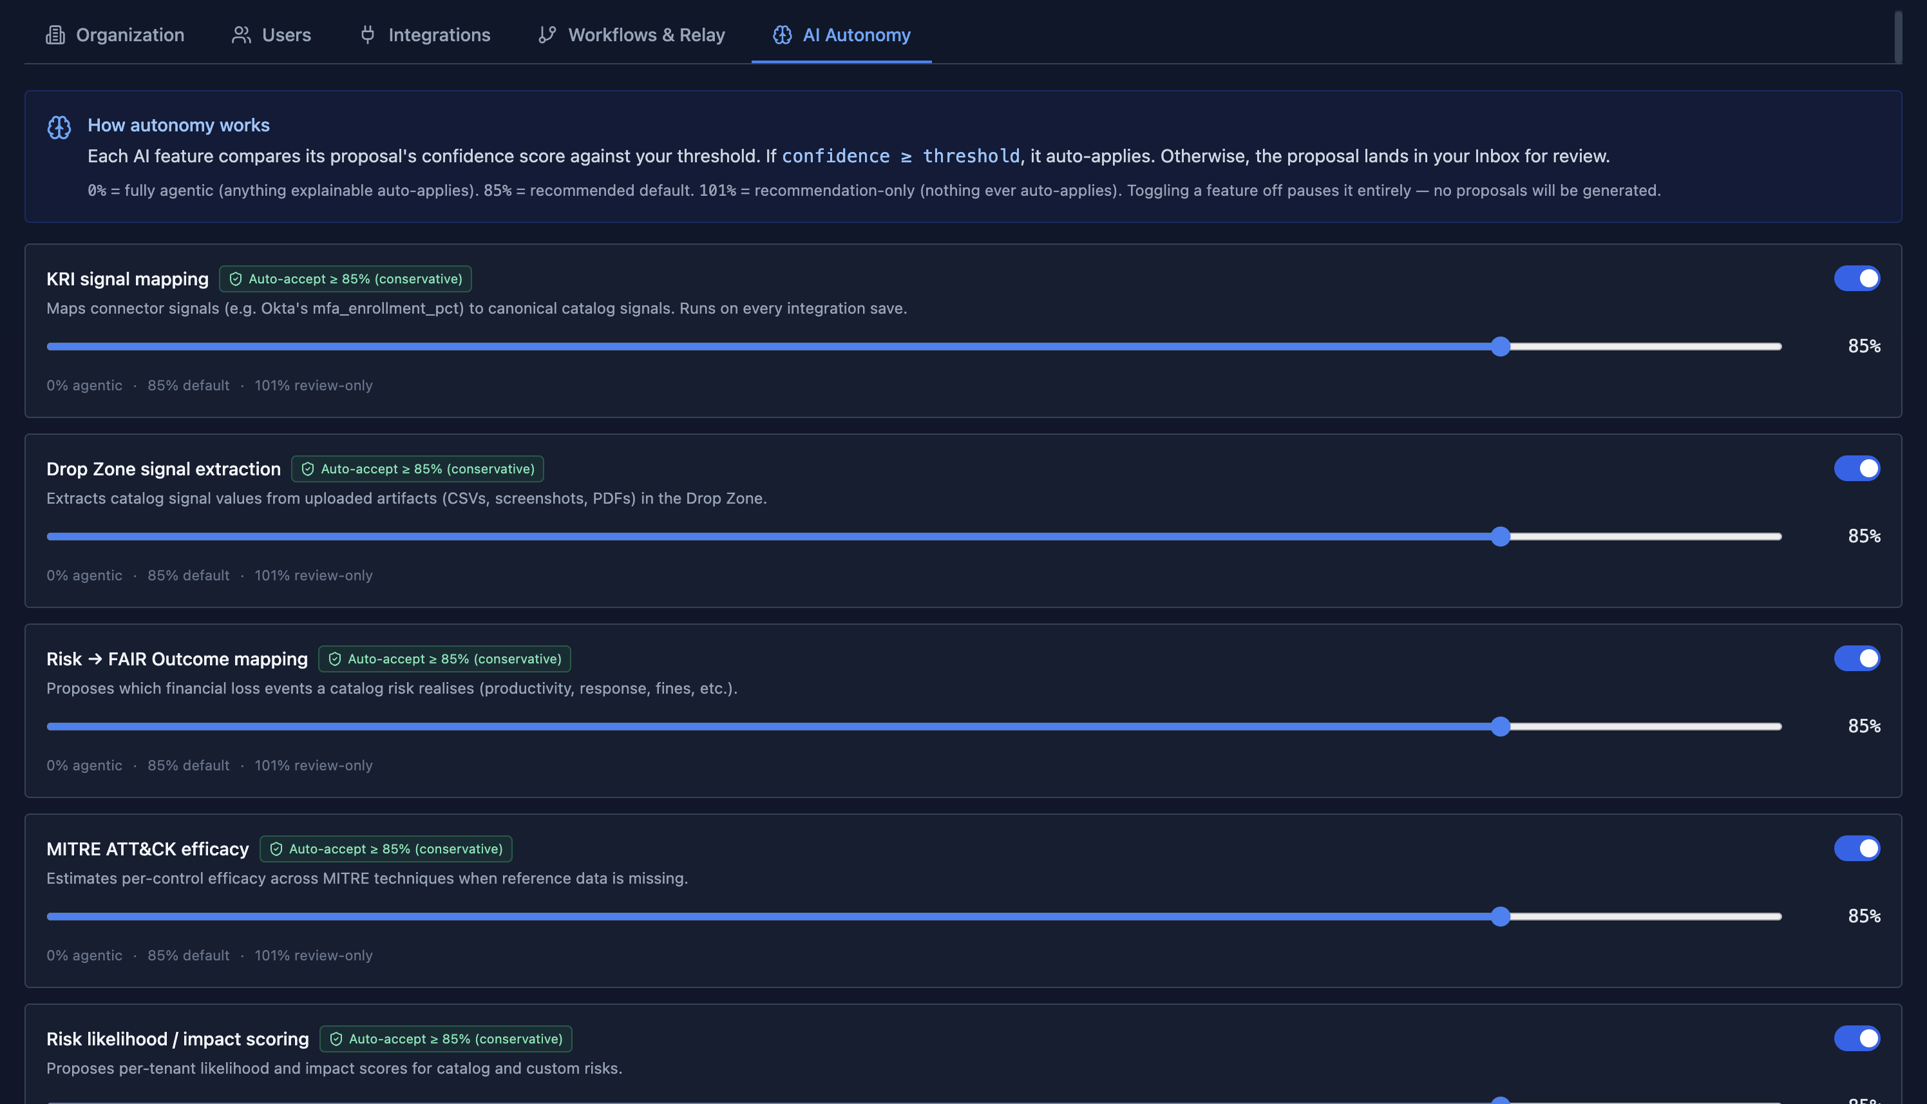Click the AI Autonomy brain tab icon

tap(783, 35)
